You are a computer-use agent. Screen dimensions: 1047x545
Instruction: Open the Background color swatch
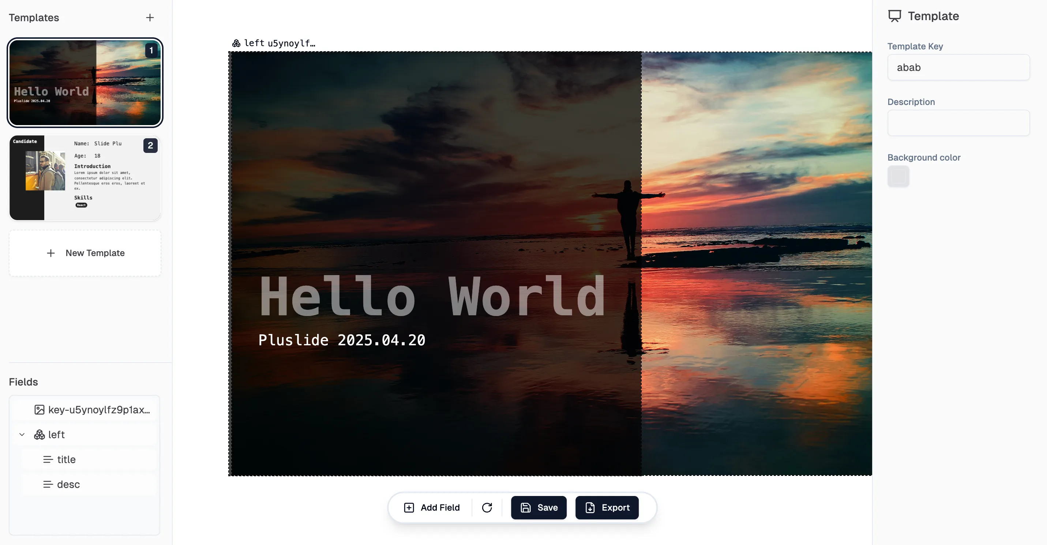click(x=898, y=176)
